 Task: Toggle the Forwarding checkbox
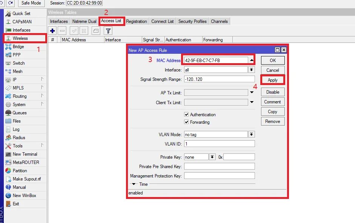pos(186,122)
